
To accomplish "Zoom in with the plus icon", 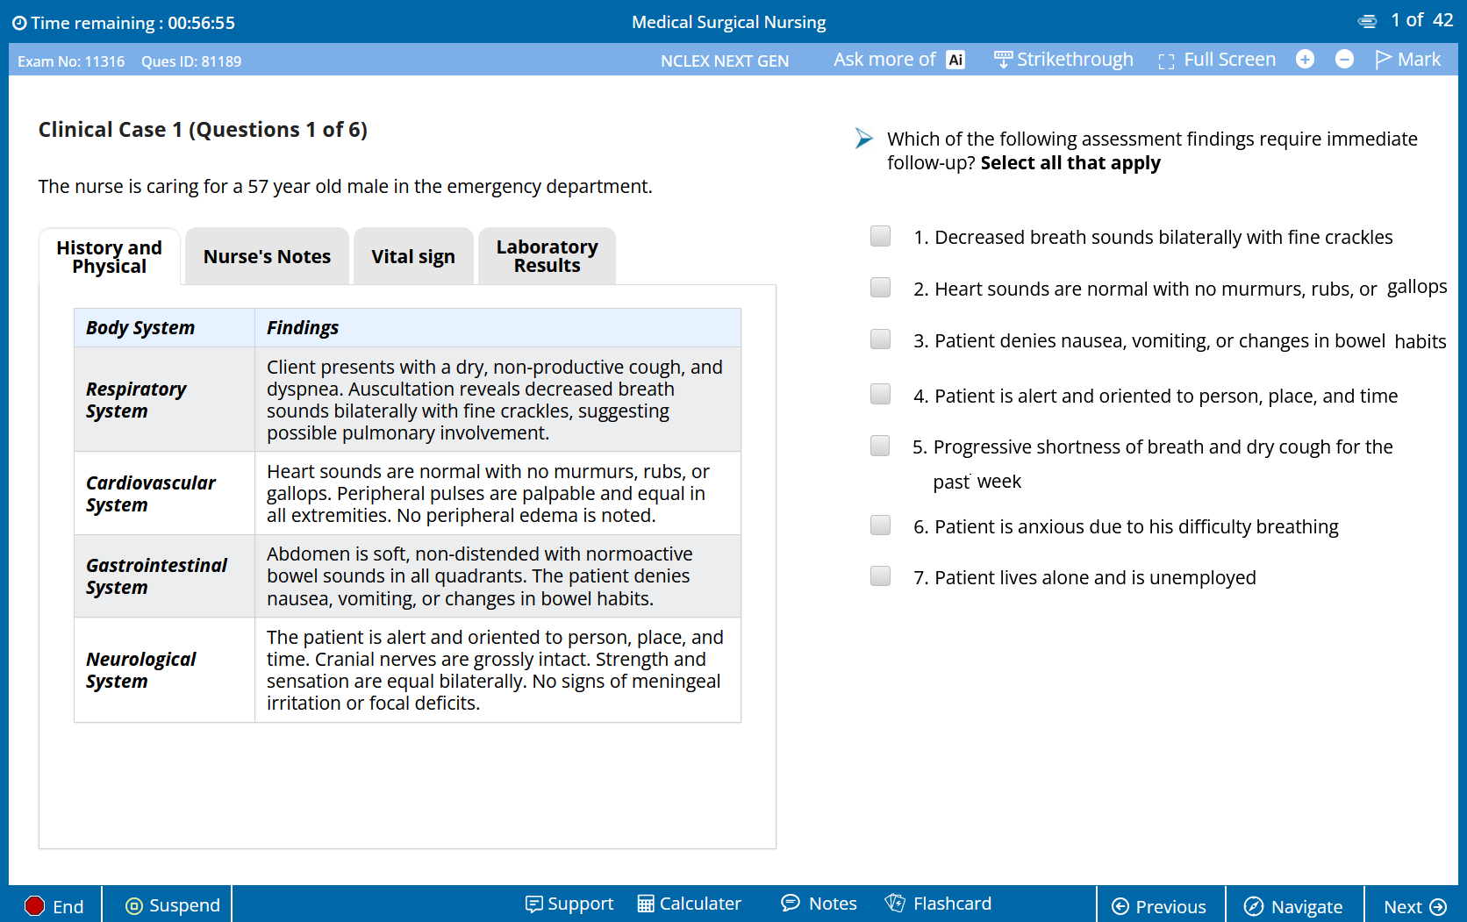I will click(1306, 59).
